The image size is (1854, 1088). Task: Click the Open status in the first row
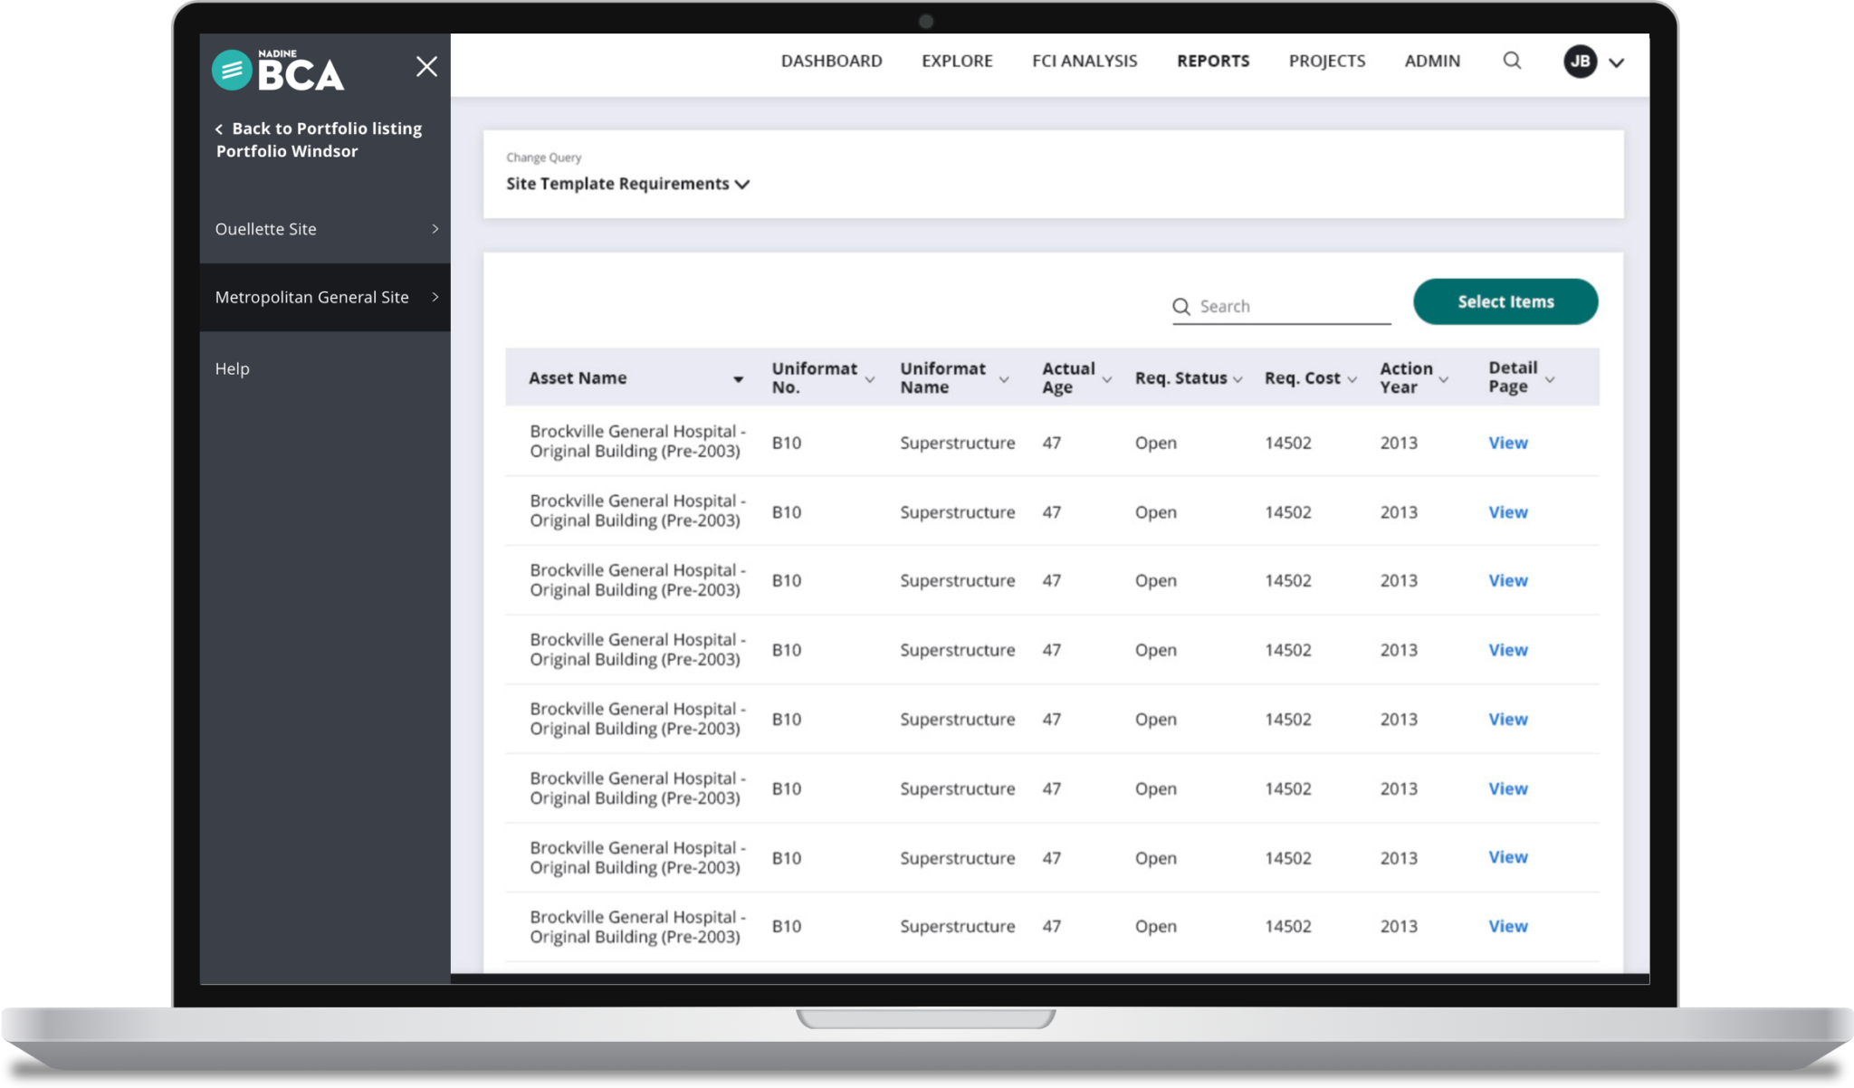(x=1155, y=443)
